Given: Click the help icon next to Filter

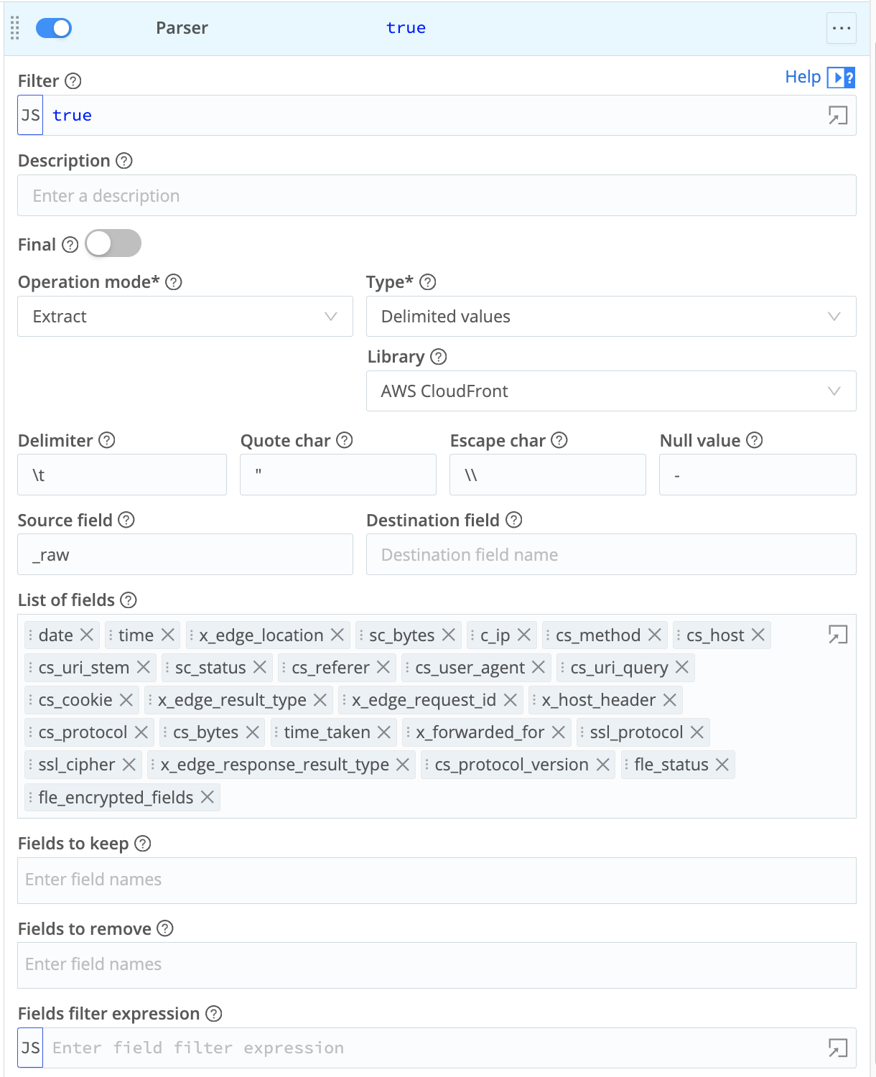Looking at the screenshot, I should [x=74, y=82].
